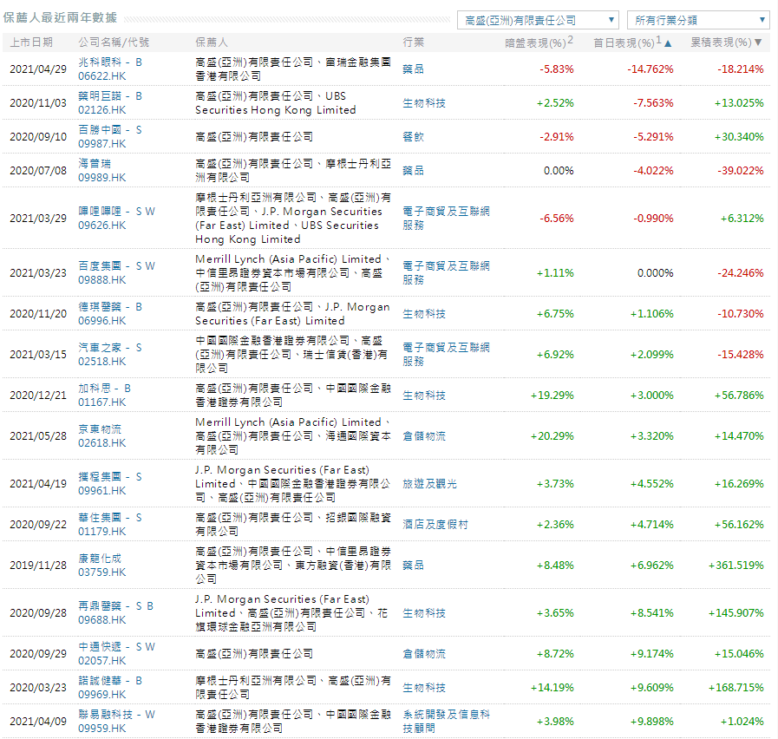Select first-day performance value +9.898%
778x739 pixels.
pyautogui.click(x=652, y=721)
